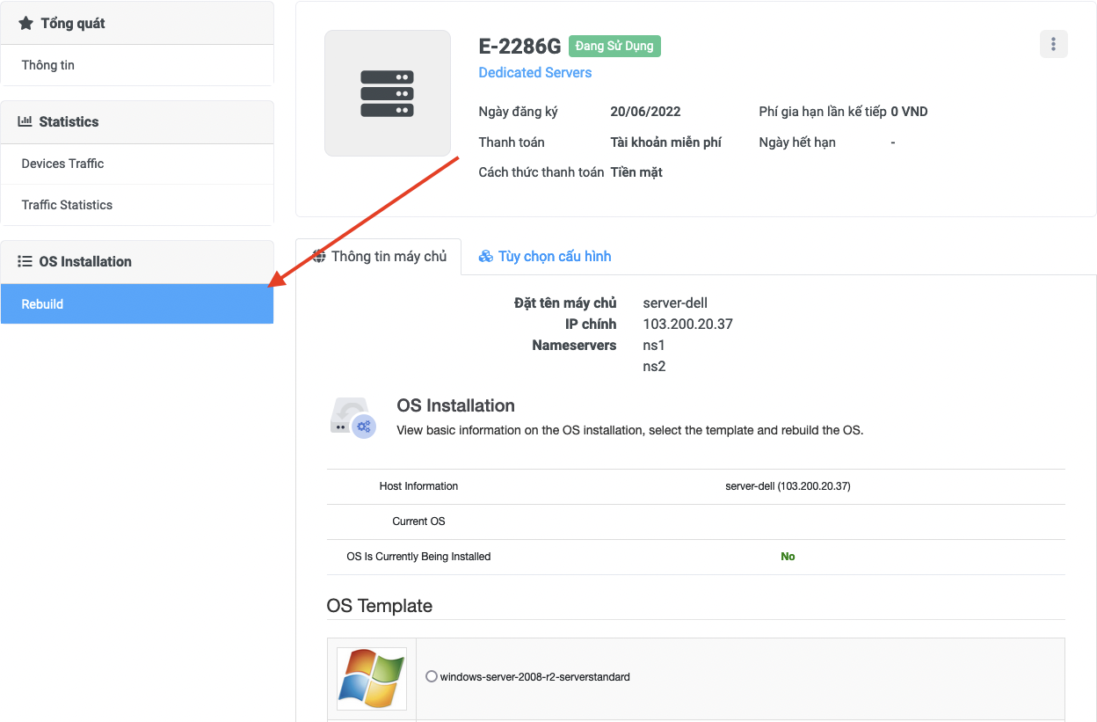Select windows-server-2008-r2-serverstandard radio button
The image size is (1097, 722).
pyautogui.click(x=431, y=676)
